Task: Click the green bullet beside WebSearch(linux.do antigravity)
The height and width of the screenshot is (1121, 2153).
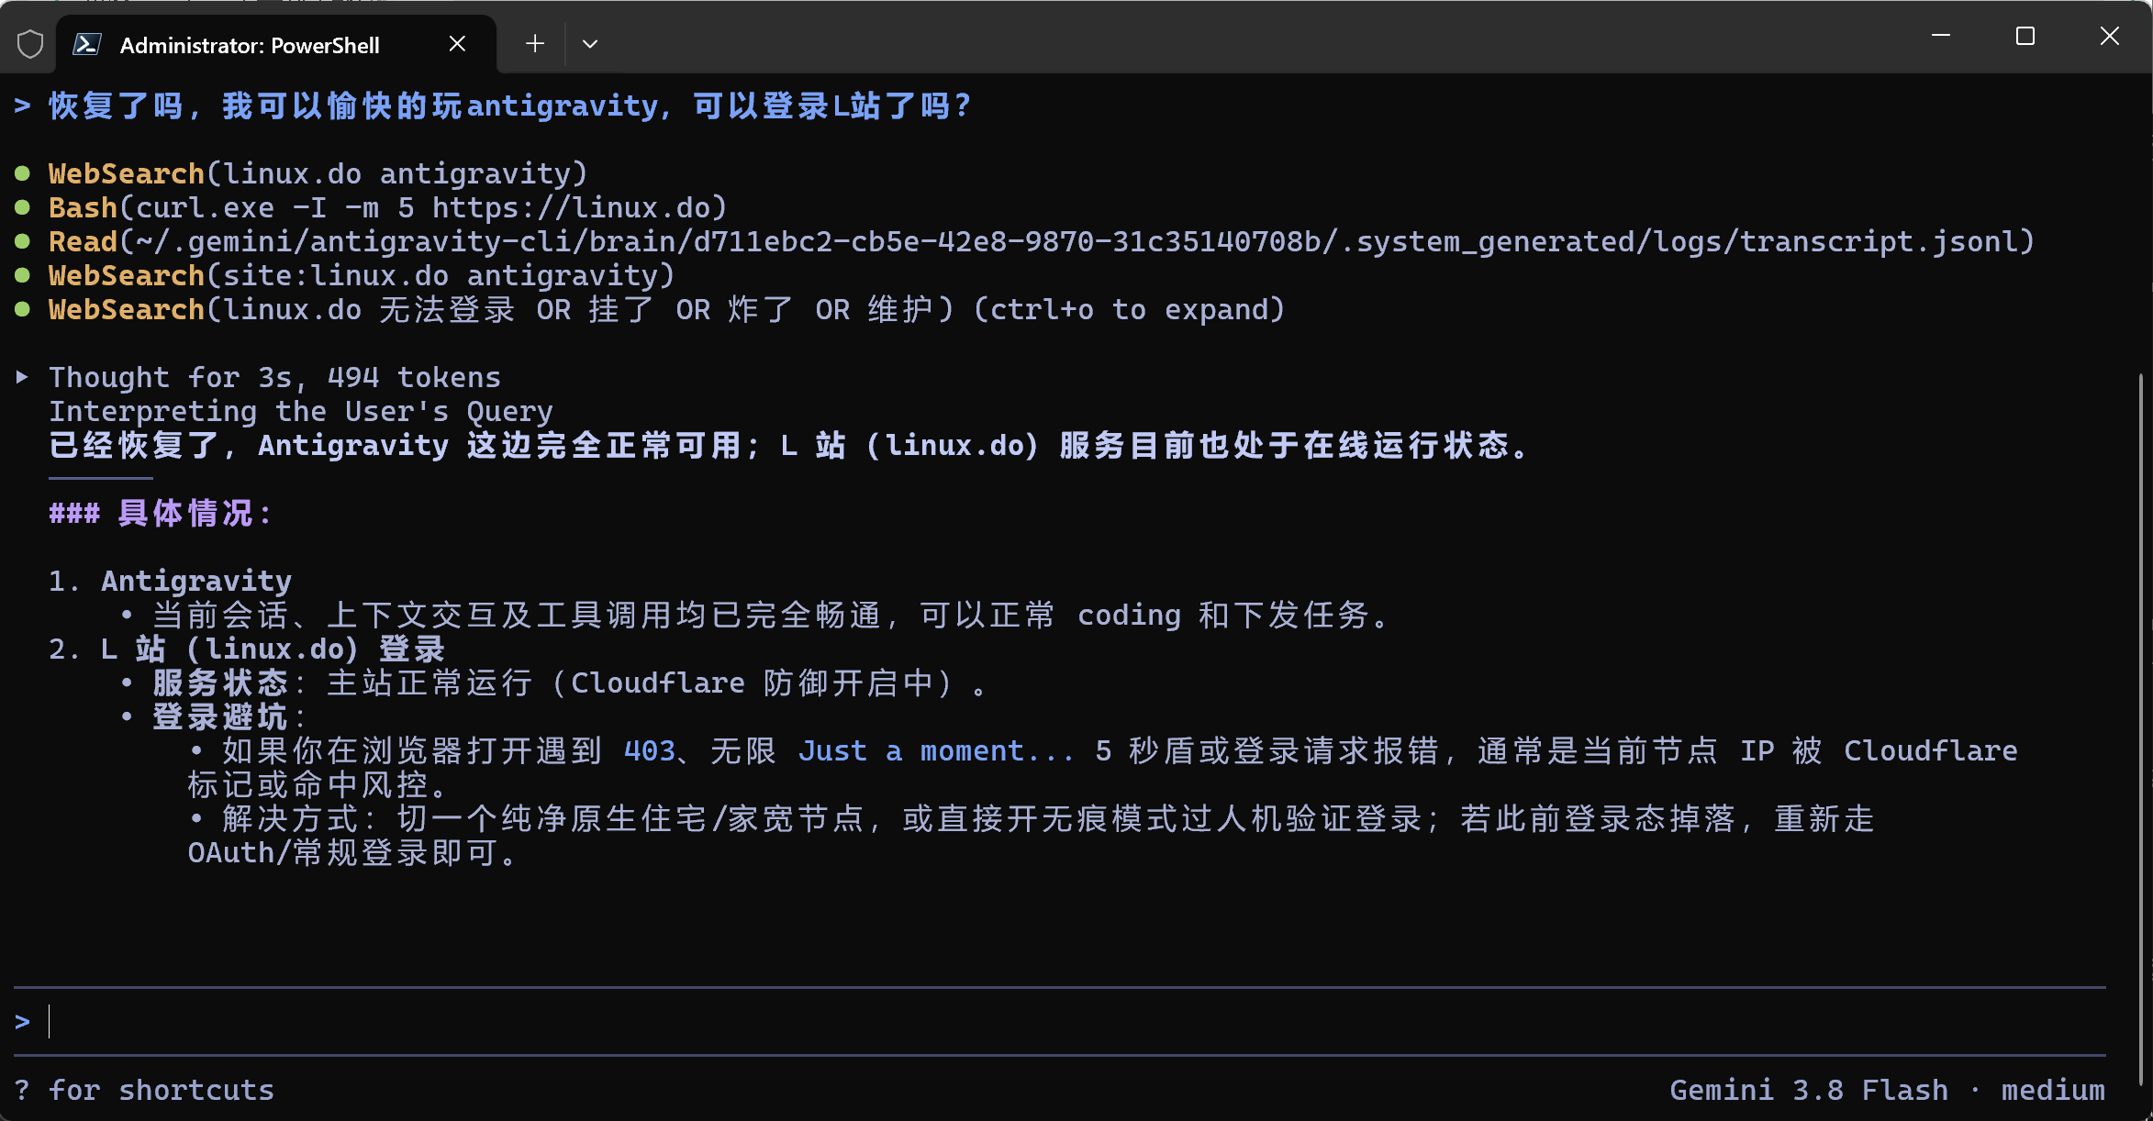Action: 23,173
